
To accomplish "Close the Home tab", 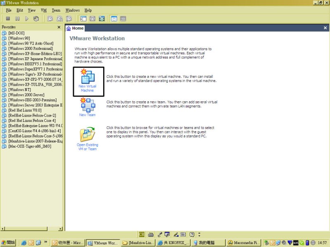I will click(325, 28).
